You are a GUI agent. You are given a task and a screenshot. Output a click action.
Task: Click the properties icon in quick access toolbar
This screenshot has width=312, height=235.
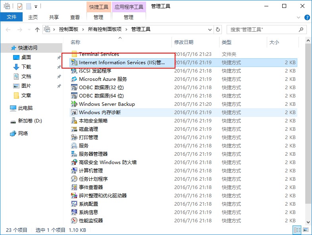click(x=20, y=6)
